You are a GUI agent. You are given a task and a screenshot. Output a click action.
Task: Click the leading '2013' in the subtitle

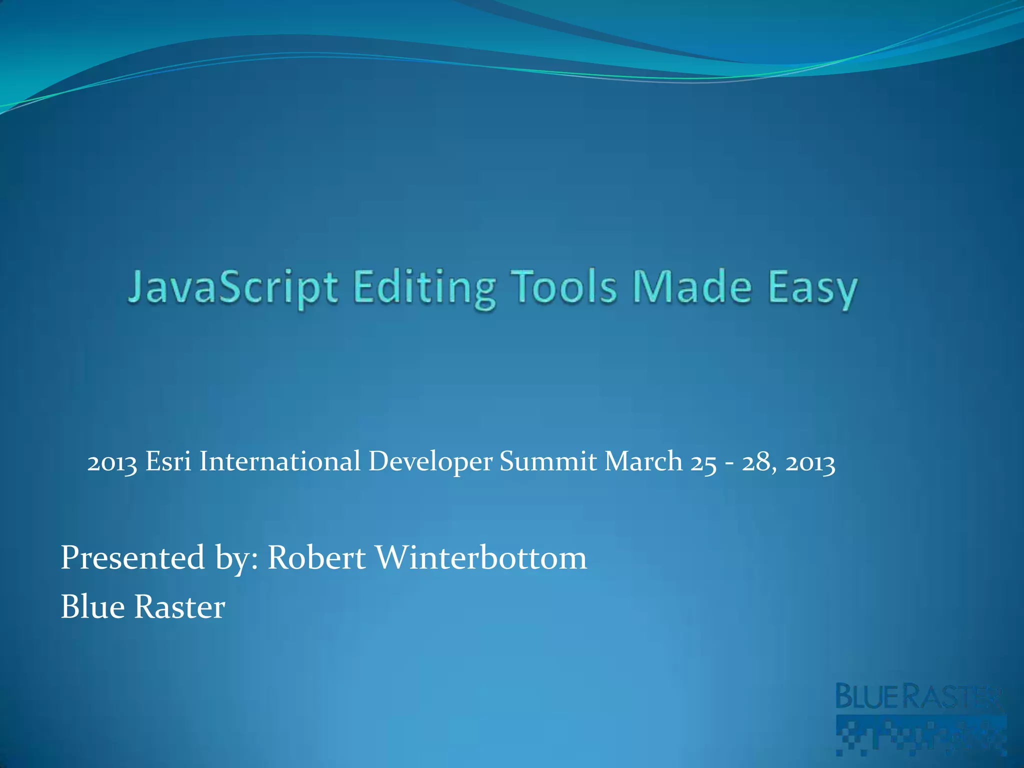[x=112, y=462]
